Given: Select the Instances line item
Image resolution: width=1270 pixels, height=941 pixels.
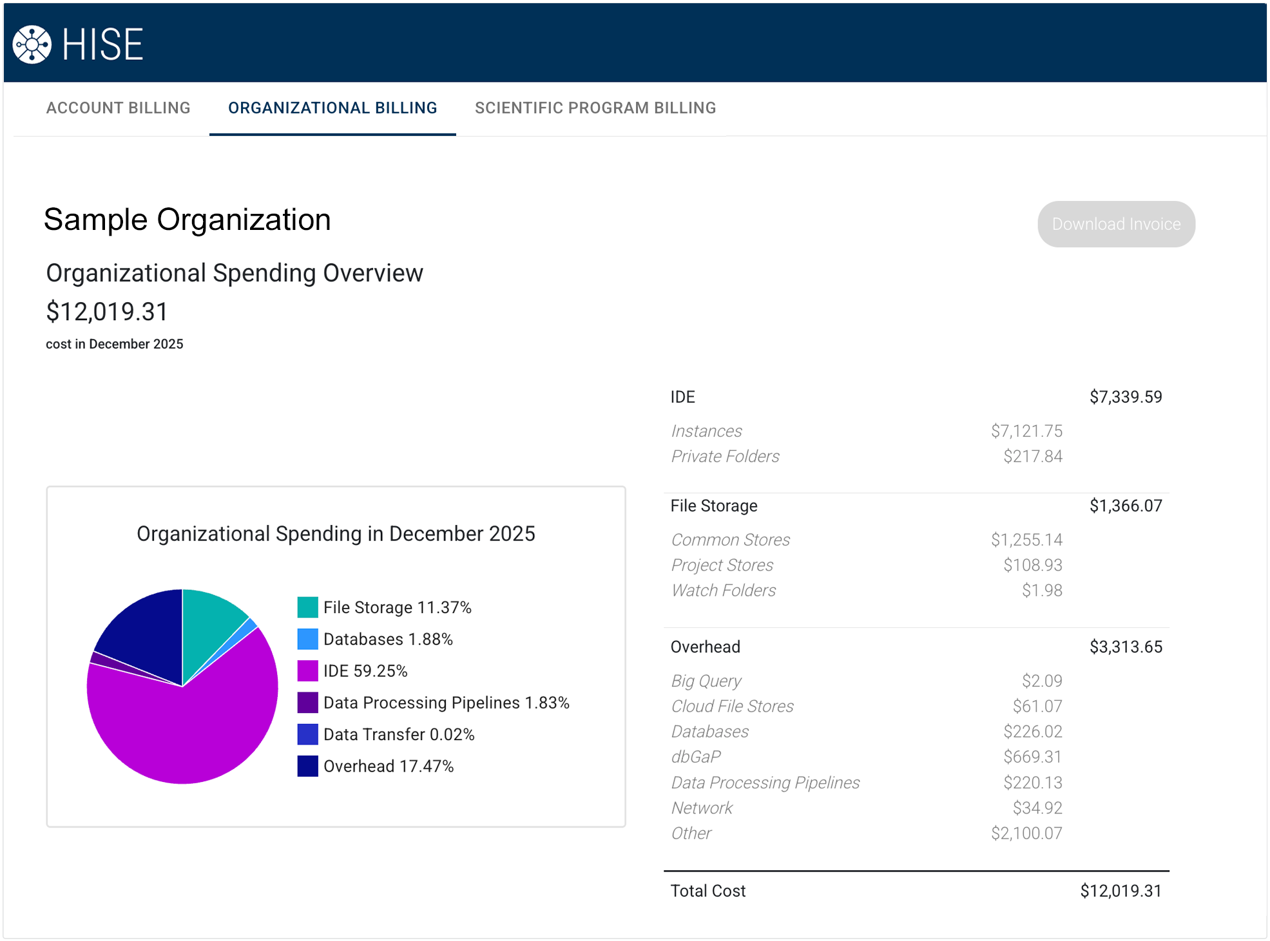Looking at the screenshot, I should pyautogui.click(x=706, y=431).
